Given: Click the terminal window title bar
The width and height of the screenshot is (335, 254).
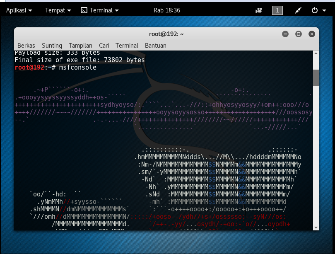Looking at the screenshot, I should 166,34.
